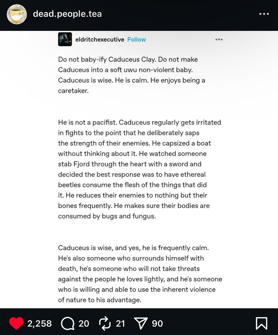The image size is (278, 335).
Task: Open the eldritchexecutive username link
Action: pos(100,40)
